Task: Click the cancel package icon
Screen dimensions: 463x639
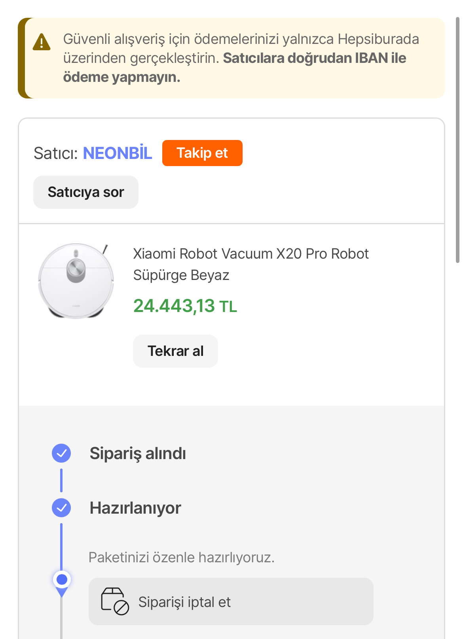Action: tap(115, 601)
